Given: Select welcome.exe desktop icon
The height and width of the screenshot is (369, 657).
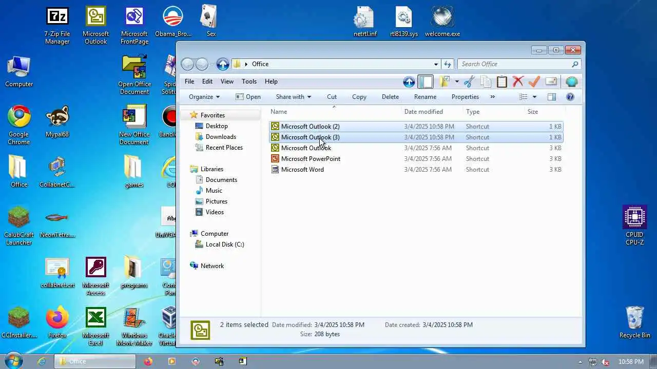Looking at the screenshot, I should point(442,22).
